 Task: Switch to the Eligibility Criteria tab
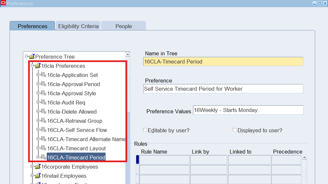click(x=78, y=26)
